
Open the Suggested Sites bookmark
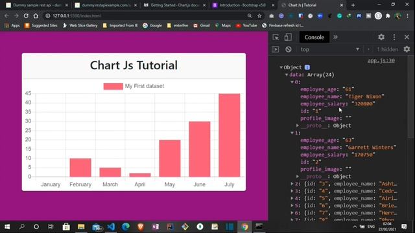click(x=41, y=25)
